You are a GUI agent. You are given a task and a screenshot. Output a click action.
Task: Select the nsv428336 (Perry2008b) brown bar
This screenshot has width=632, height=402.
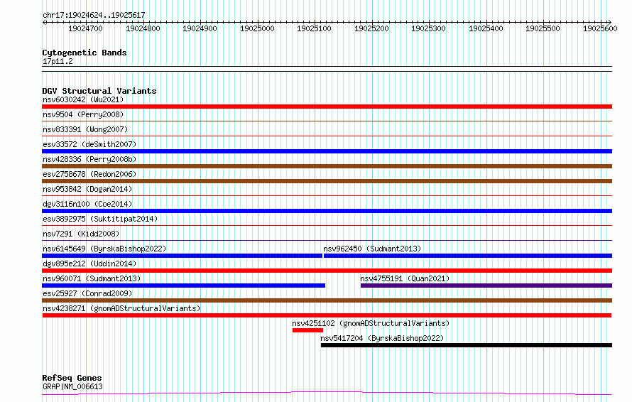pos(327,166)
